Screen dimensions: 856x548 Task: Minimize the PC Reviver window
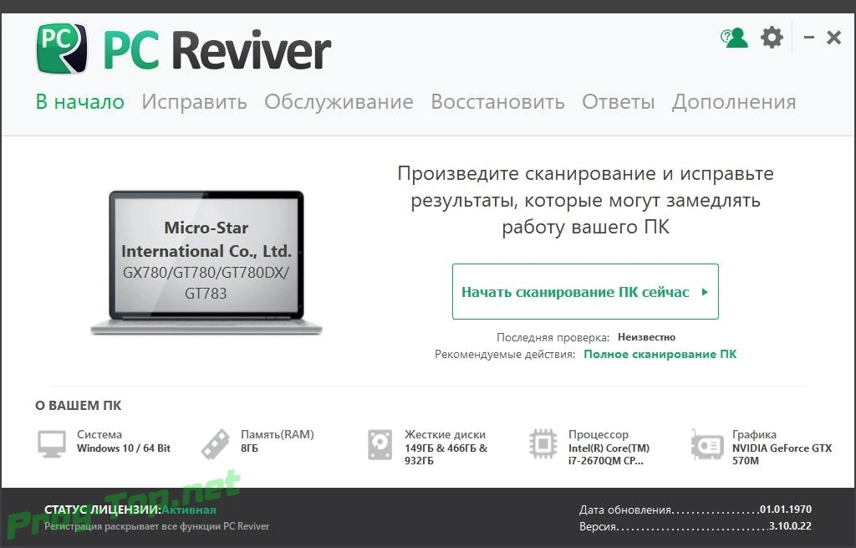pos(809,38)
